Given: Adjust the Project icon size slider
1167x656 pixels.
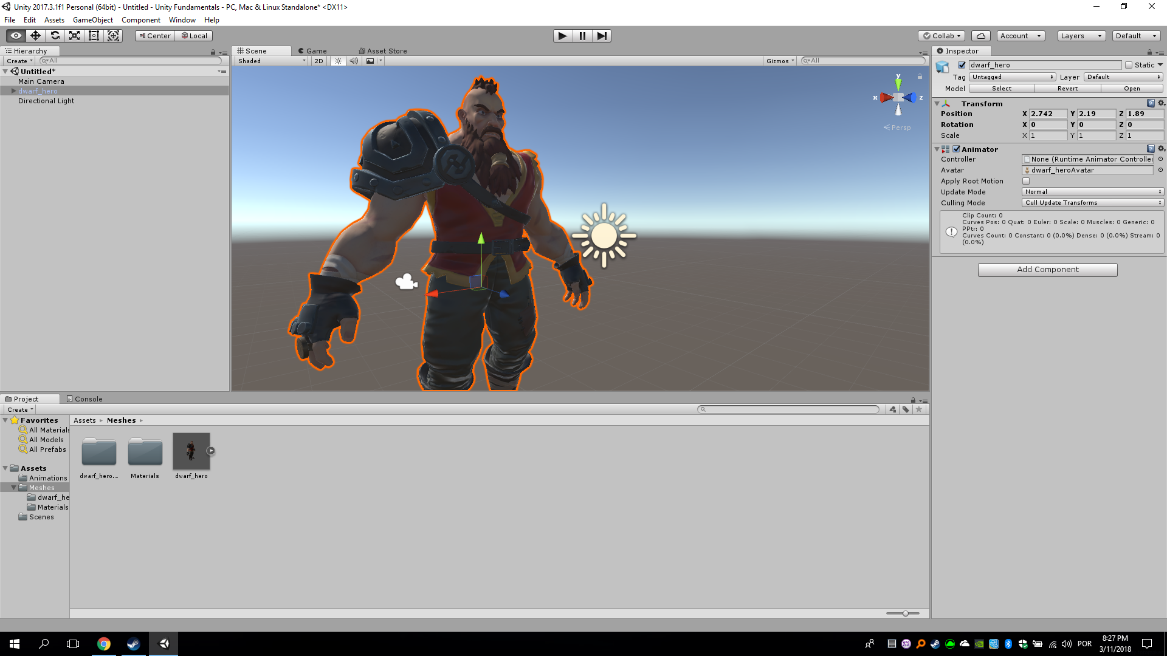Looking at the screenshot, I should [905, 613].
